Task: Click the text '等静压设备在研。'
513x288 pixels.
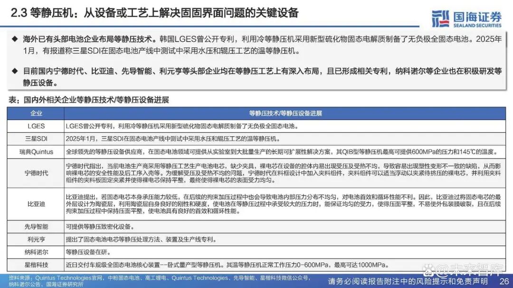Action: (88, 252)
